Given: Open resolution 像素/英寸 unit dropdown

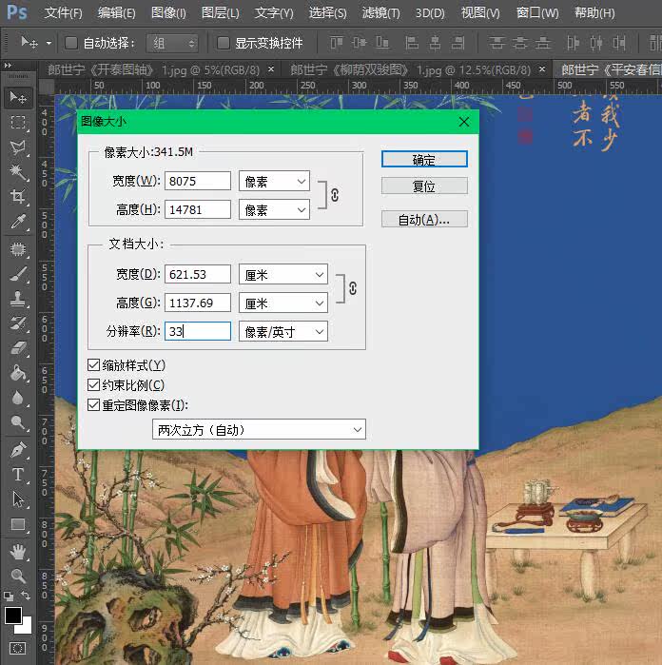Looking at the screenshot, I should [x=283, y=331].
